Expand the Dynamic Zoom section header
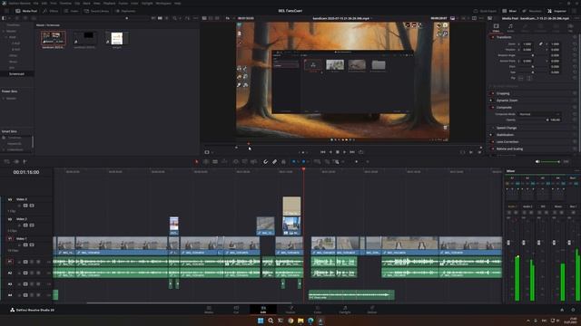581x326 pixels. point(507,101)
